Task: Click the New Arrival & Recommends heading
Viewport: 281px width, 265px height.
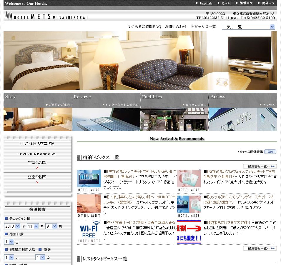Action: tap(177, 139)
